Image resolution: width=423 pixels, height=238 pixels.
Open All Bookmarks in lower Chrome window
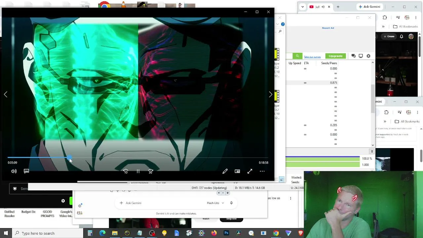(407, 121)
